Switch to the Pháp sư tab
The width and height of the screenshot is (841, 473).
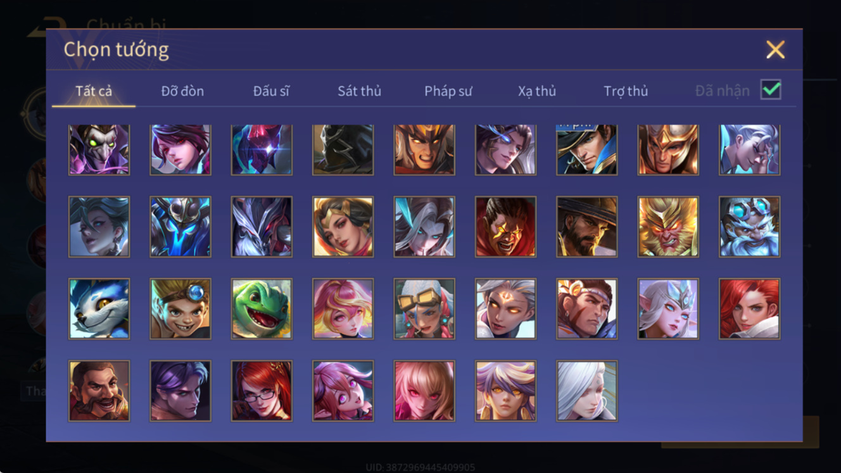(x=448, y=91)
